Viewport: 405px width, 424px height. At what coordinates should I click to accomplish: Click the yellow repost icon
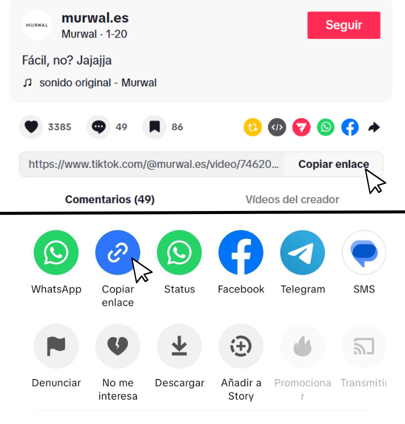coord(252,127)
